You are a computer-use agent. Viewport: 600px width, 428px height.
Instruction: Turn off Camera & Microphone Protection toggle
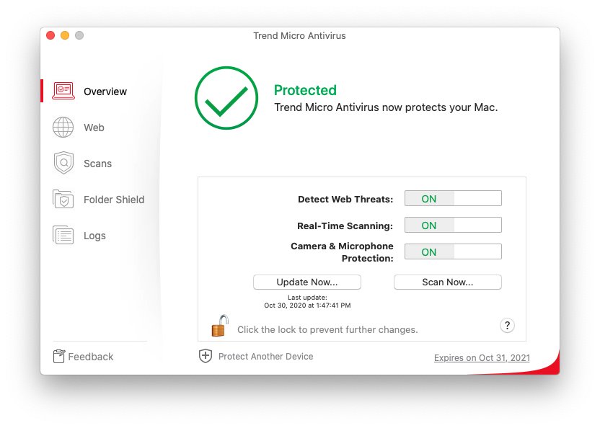coord(453,252)
